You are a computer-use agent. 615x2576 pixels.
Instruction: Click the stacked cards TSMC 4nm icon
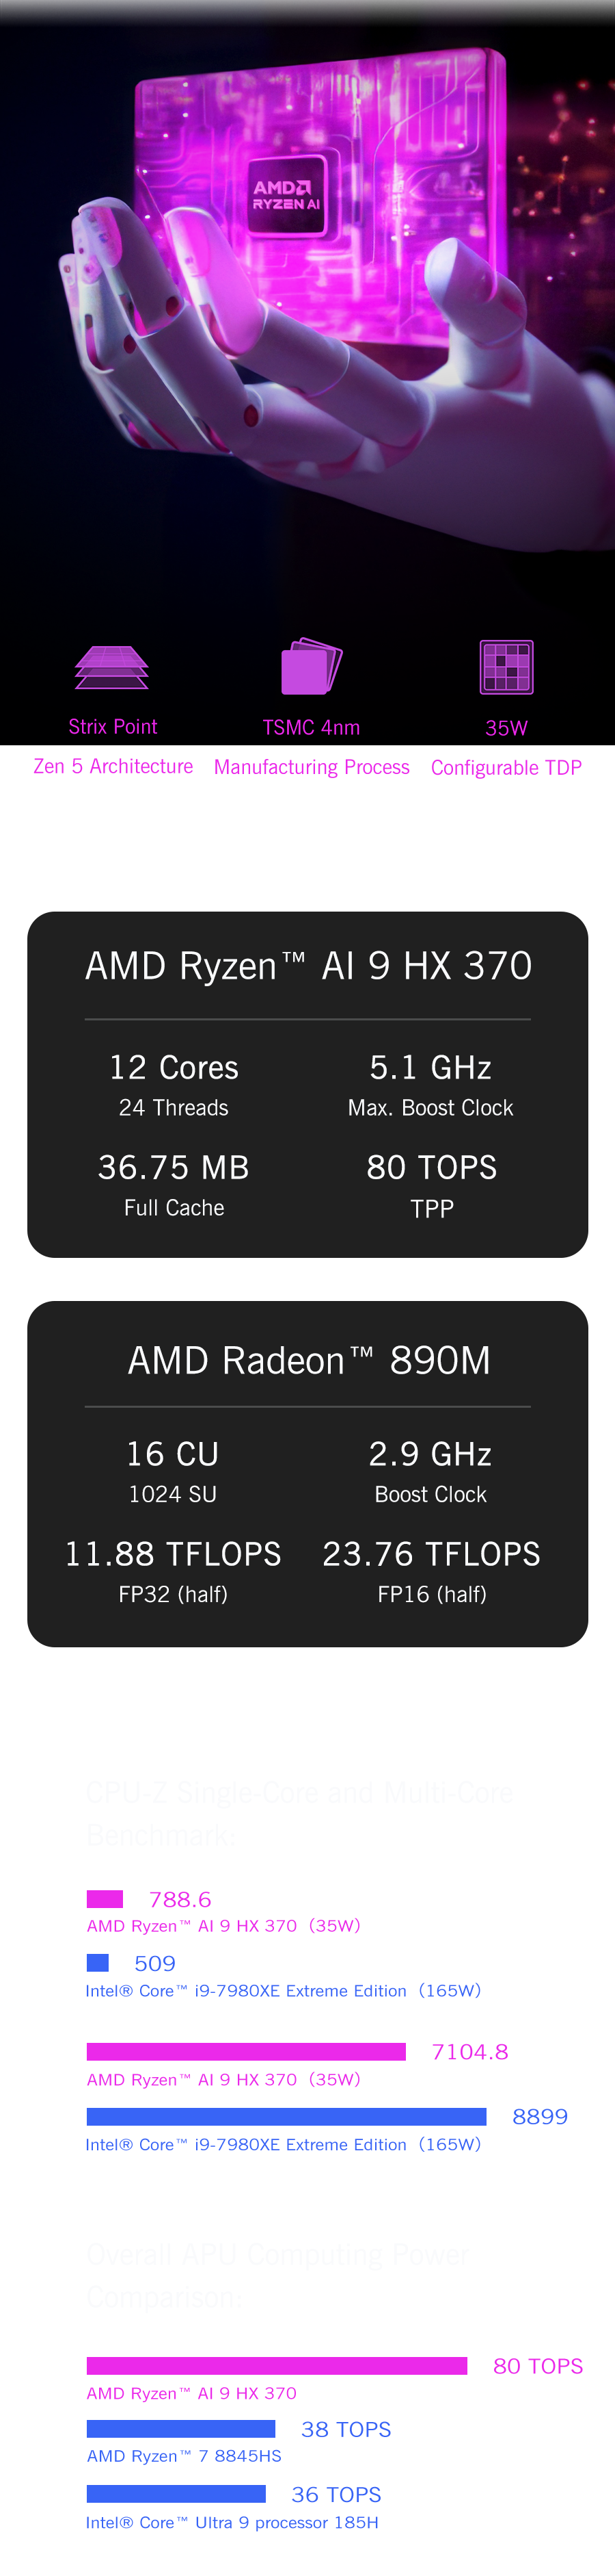(x=312, y=666)
